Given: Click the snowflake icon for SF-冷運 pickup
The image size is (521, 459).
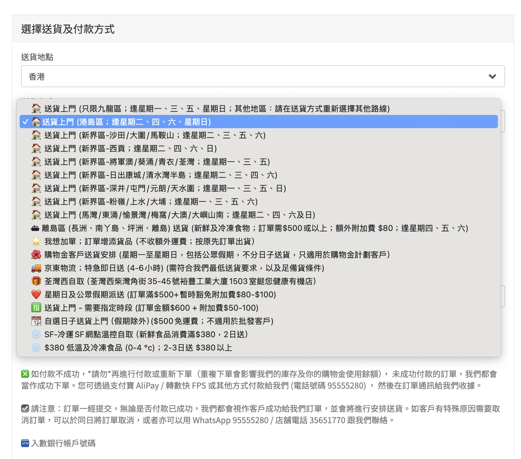Looking at the screenshot, I should [36, 334].
